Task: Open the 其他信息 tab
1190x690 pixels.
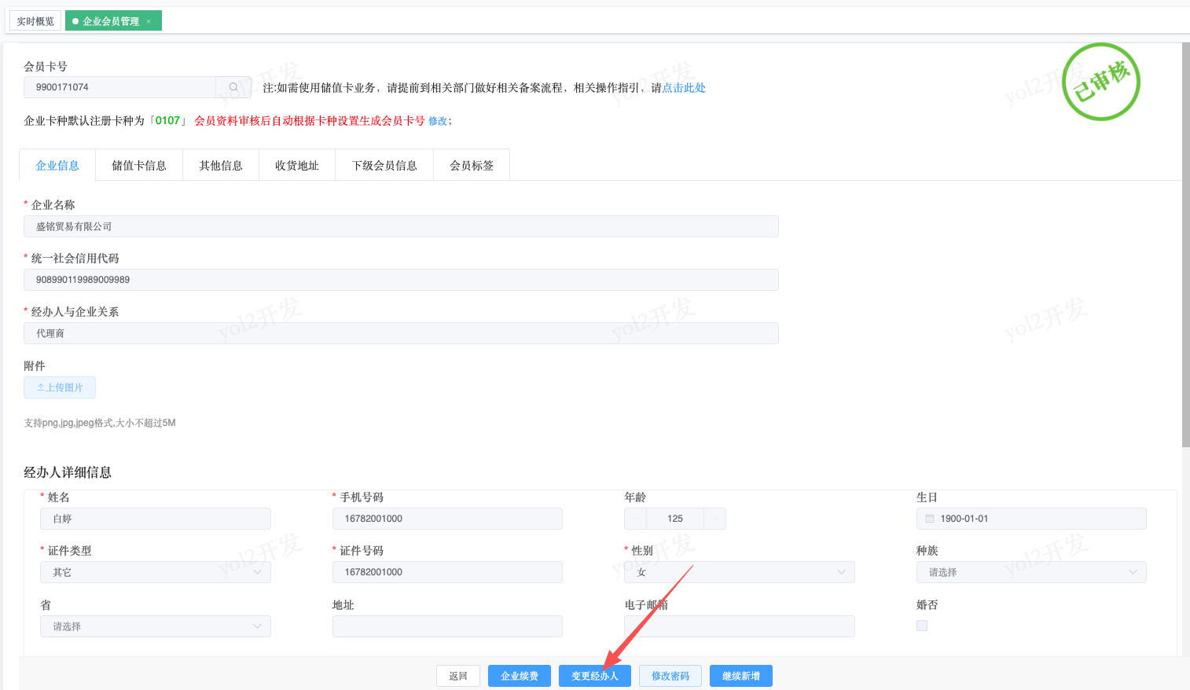Action: tap(221, 165)
